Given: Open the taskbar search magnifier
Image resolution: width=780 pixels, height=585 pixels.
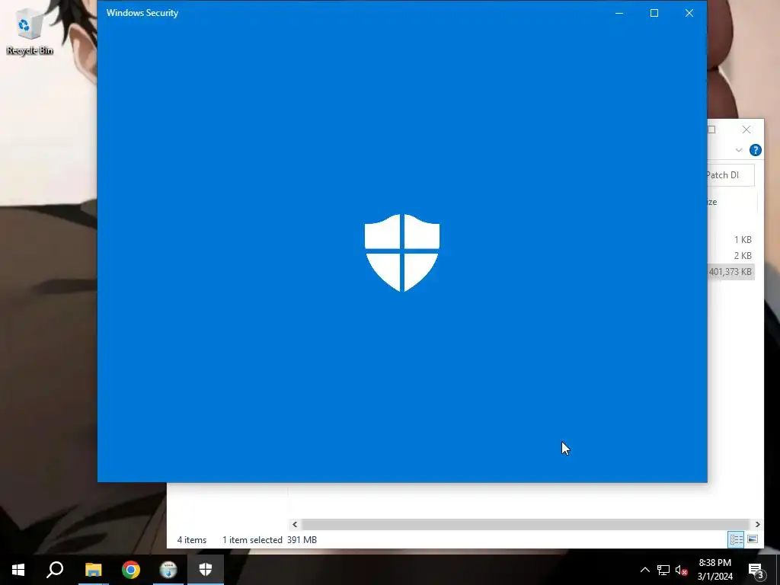Looking at the screenshot, I should point(55,570).
